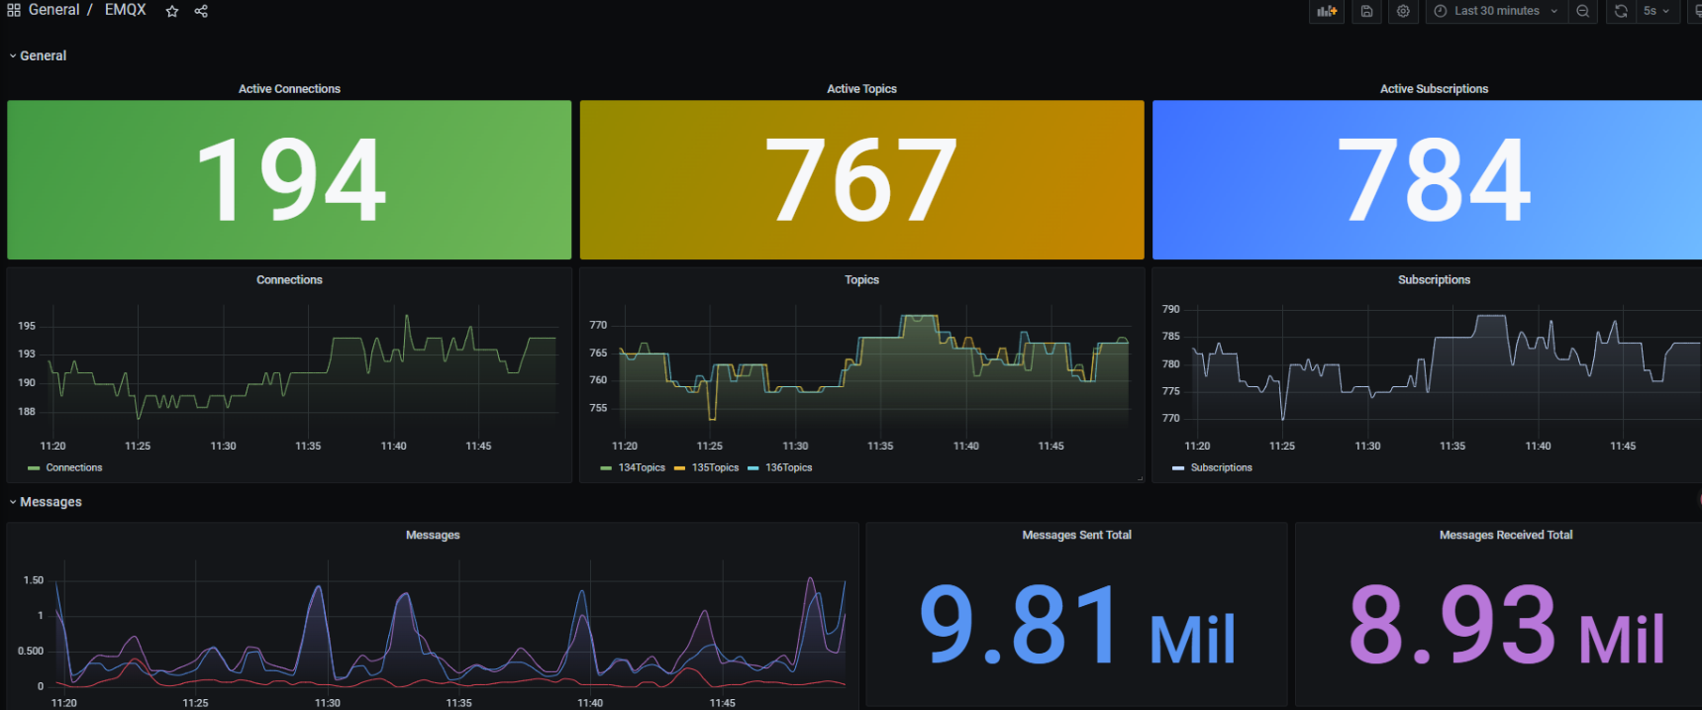Toggle the Connections legend series
The width and height of the screenshot is (1702, 710).
(73, 467)
